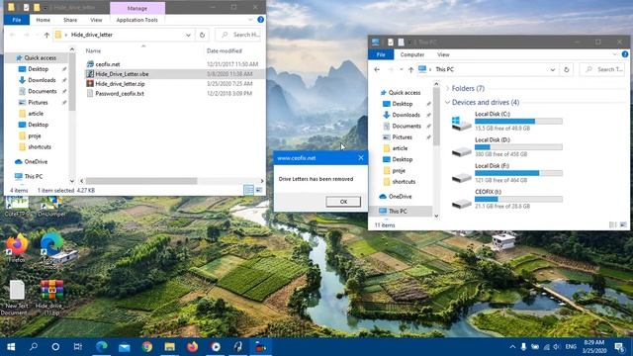
Task: Launch Chrome from taskbar
Action: [147, 347]
